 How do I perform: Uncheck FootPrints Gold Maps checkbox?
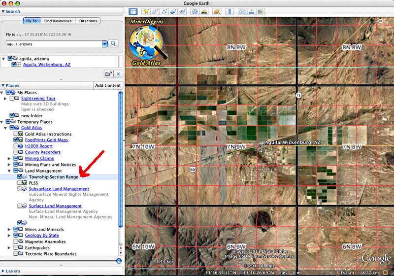(16, 139)
